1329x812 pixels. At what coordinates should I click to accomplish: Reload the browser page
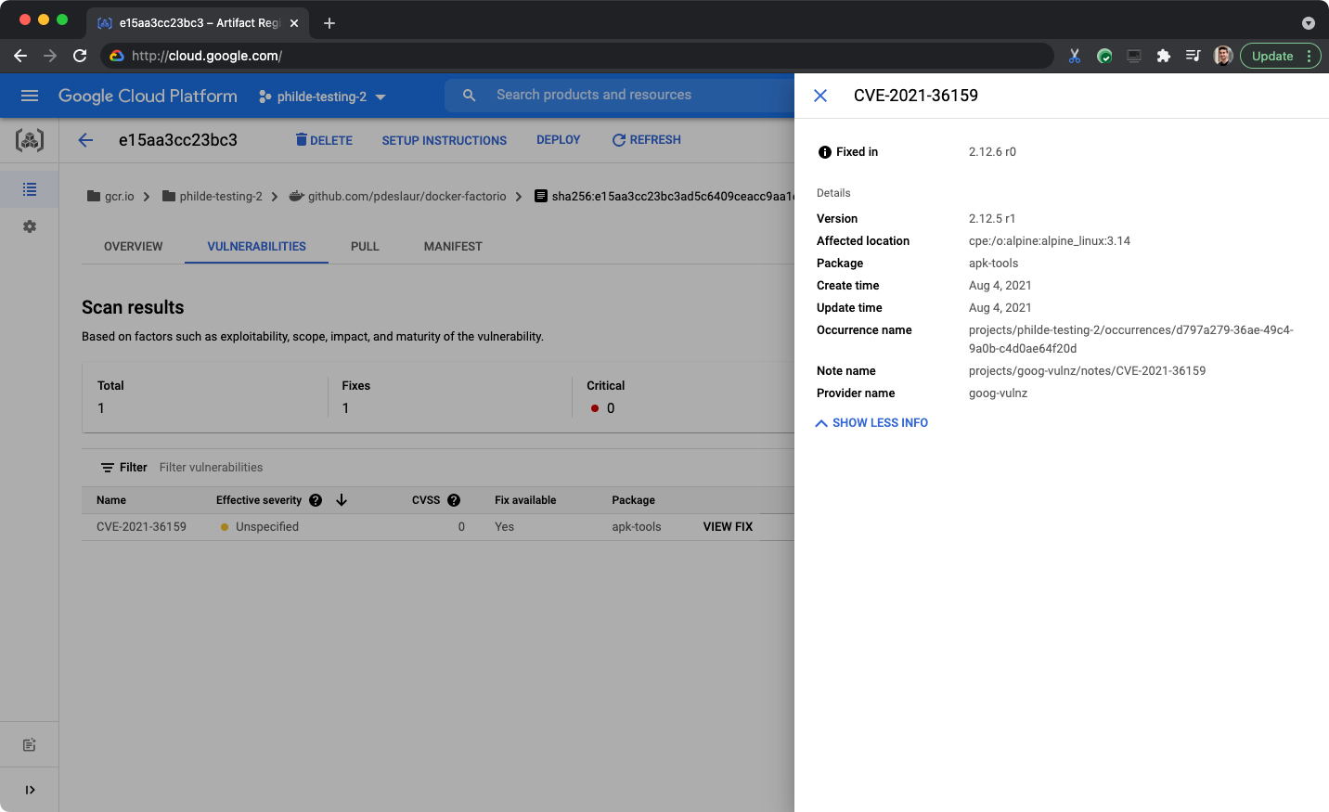[80, 56]
